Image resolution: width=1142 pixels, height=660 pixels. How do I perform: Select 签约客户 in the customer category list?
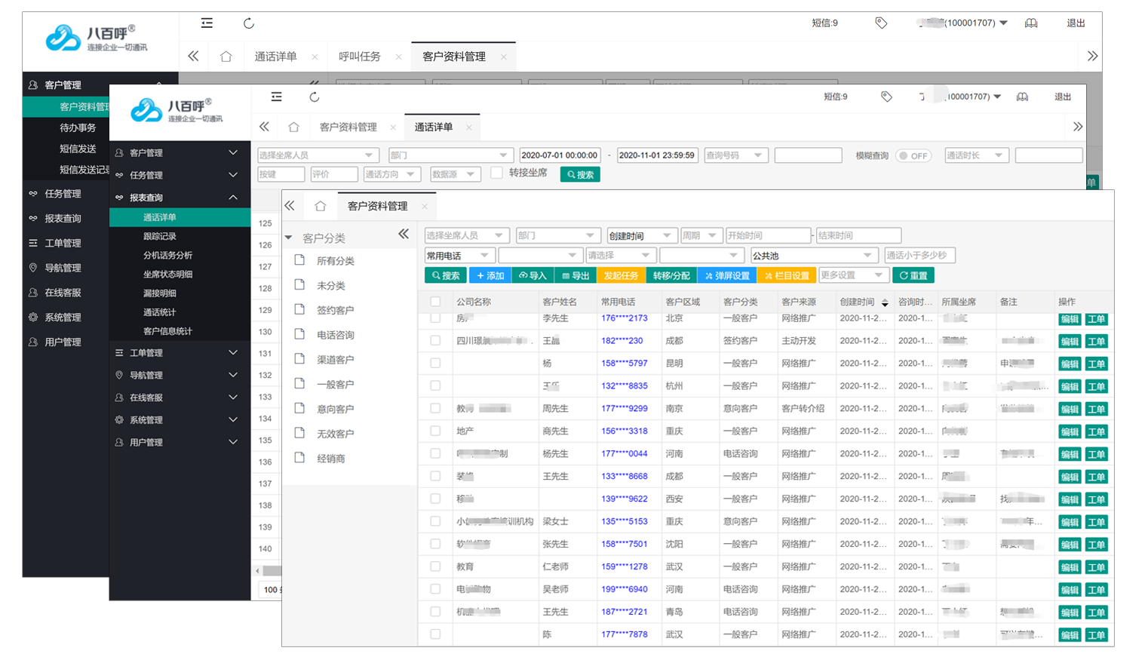335,310
